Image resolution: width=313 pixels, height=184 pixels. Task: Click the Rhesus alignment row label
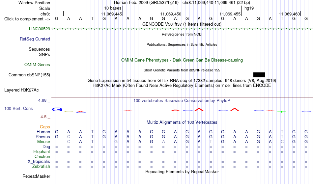[x=43, y=137]
